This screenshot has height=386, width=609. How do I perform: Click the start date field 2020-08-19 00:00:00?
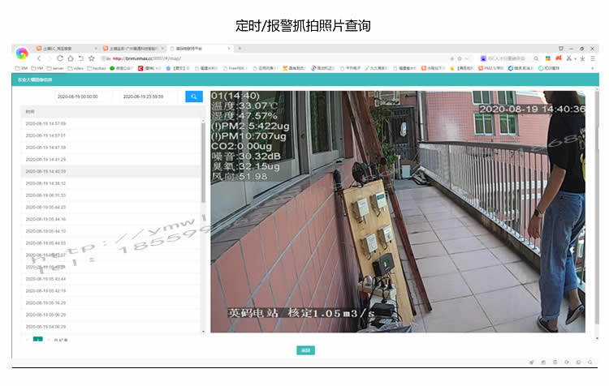coord(78,96)
